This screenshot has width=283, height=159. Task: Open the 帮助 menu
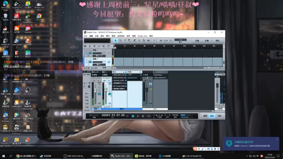pyautogui.click(x=151, y=36)
